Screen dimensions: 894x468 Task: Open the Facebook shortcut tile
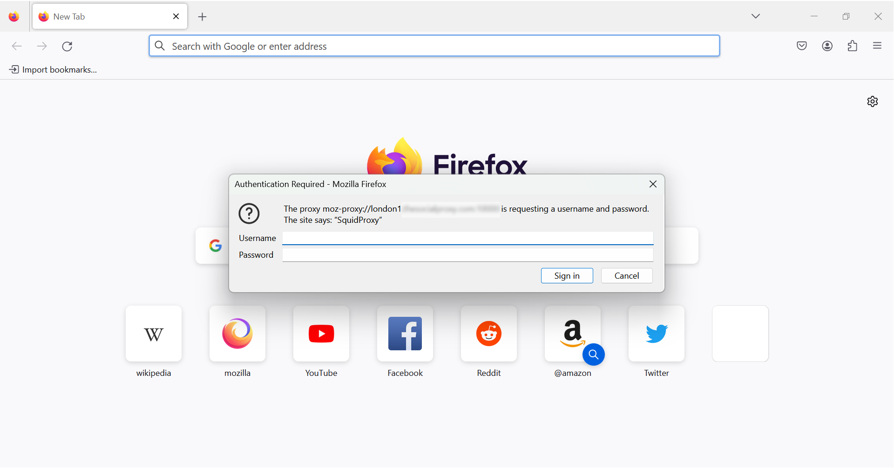pyautogui.click(x=405, y=334)
